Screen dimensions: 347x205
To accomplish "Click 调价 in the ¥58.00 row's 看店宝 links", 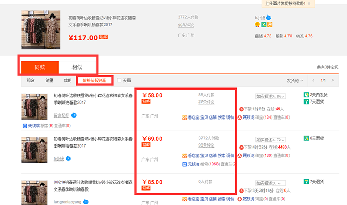I will point(230,118).
